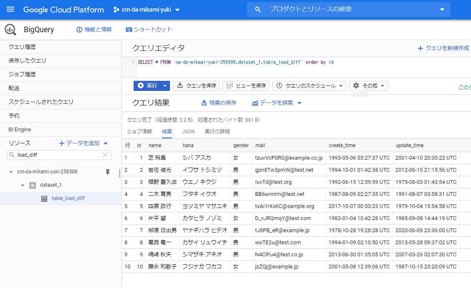View the 実行の詳細 tab

(218, 131)
